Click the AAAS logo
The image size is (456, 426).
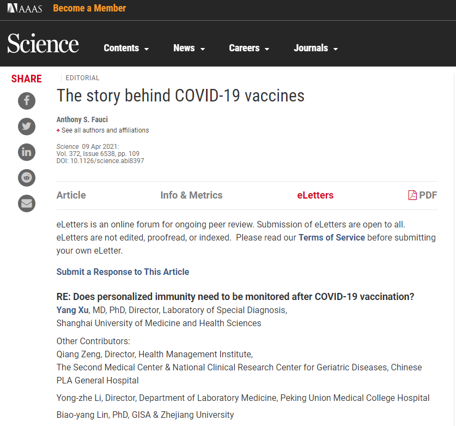(x=26, y=9)
